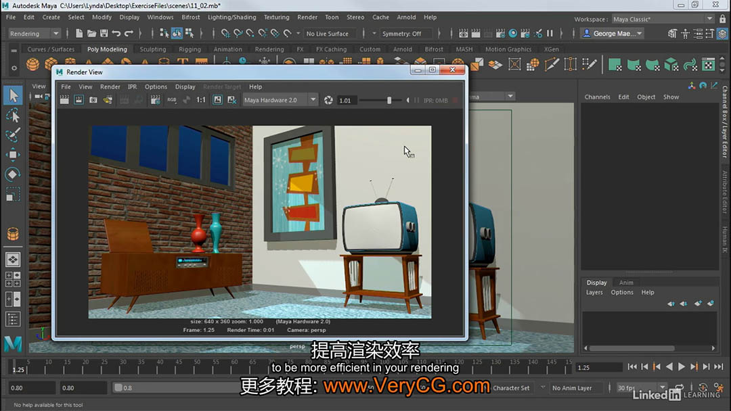Viewport: 731px width, 411px height.
Task: Open the Hypershade blue sphere icon
Action: point(513,34)
